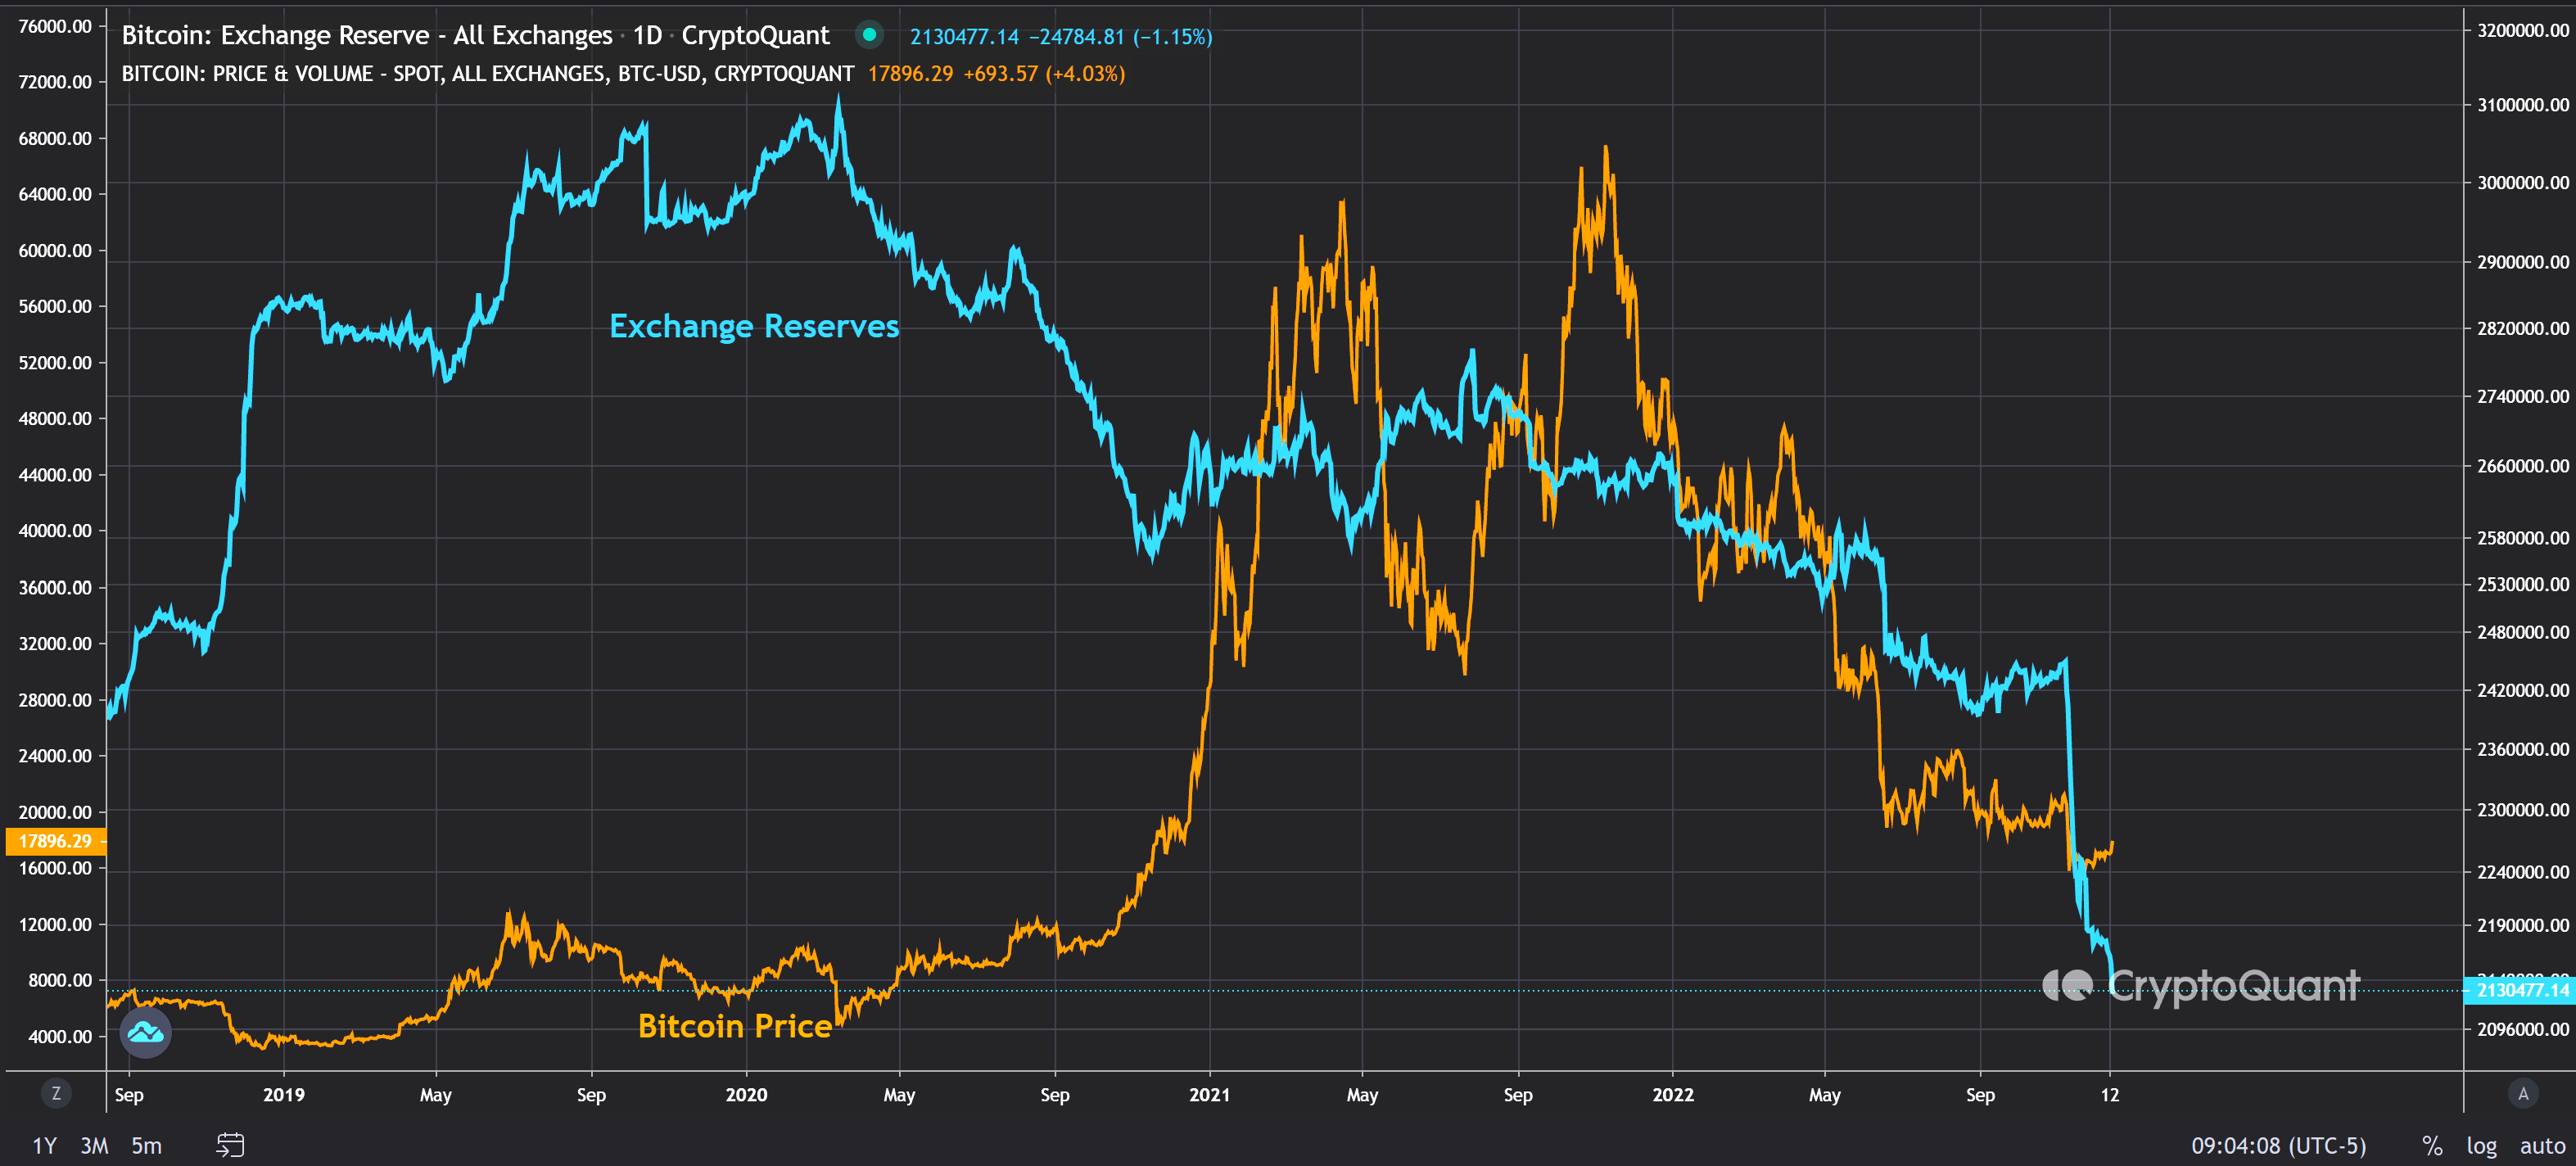
Task: Click the 3200000.00 right axis label
Action: 2522,30
